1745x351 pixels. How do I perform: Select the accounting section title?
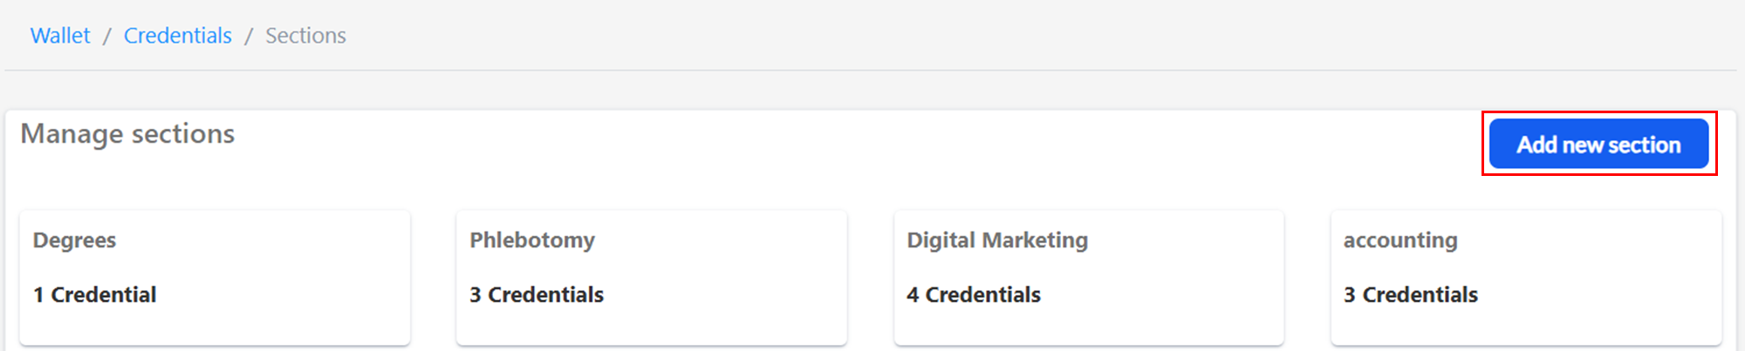coord(1400,240)
